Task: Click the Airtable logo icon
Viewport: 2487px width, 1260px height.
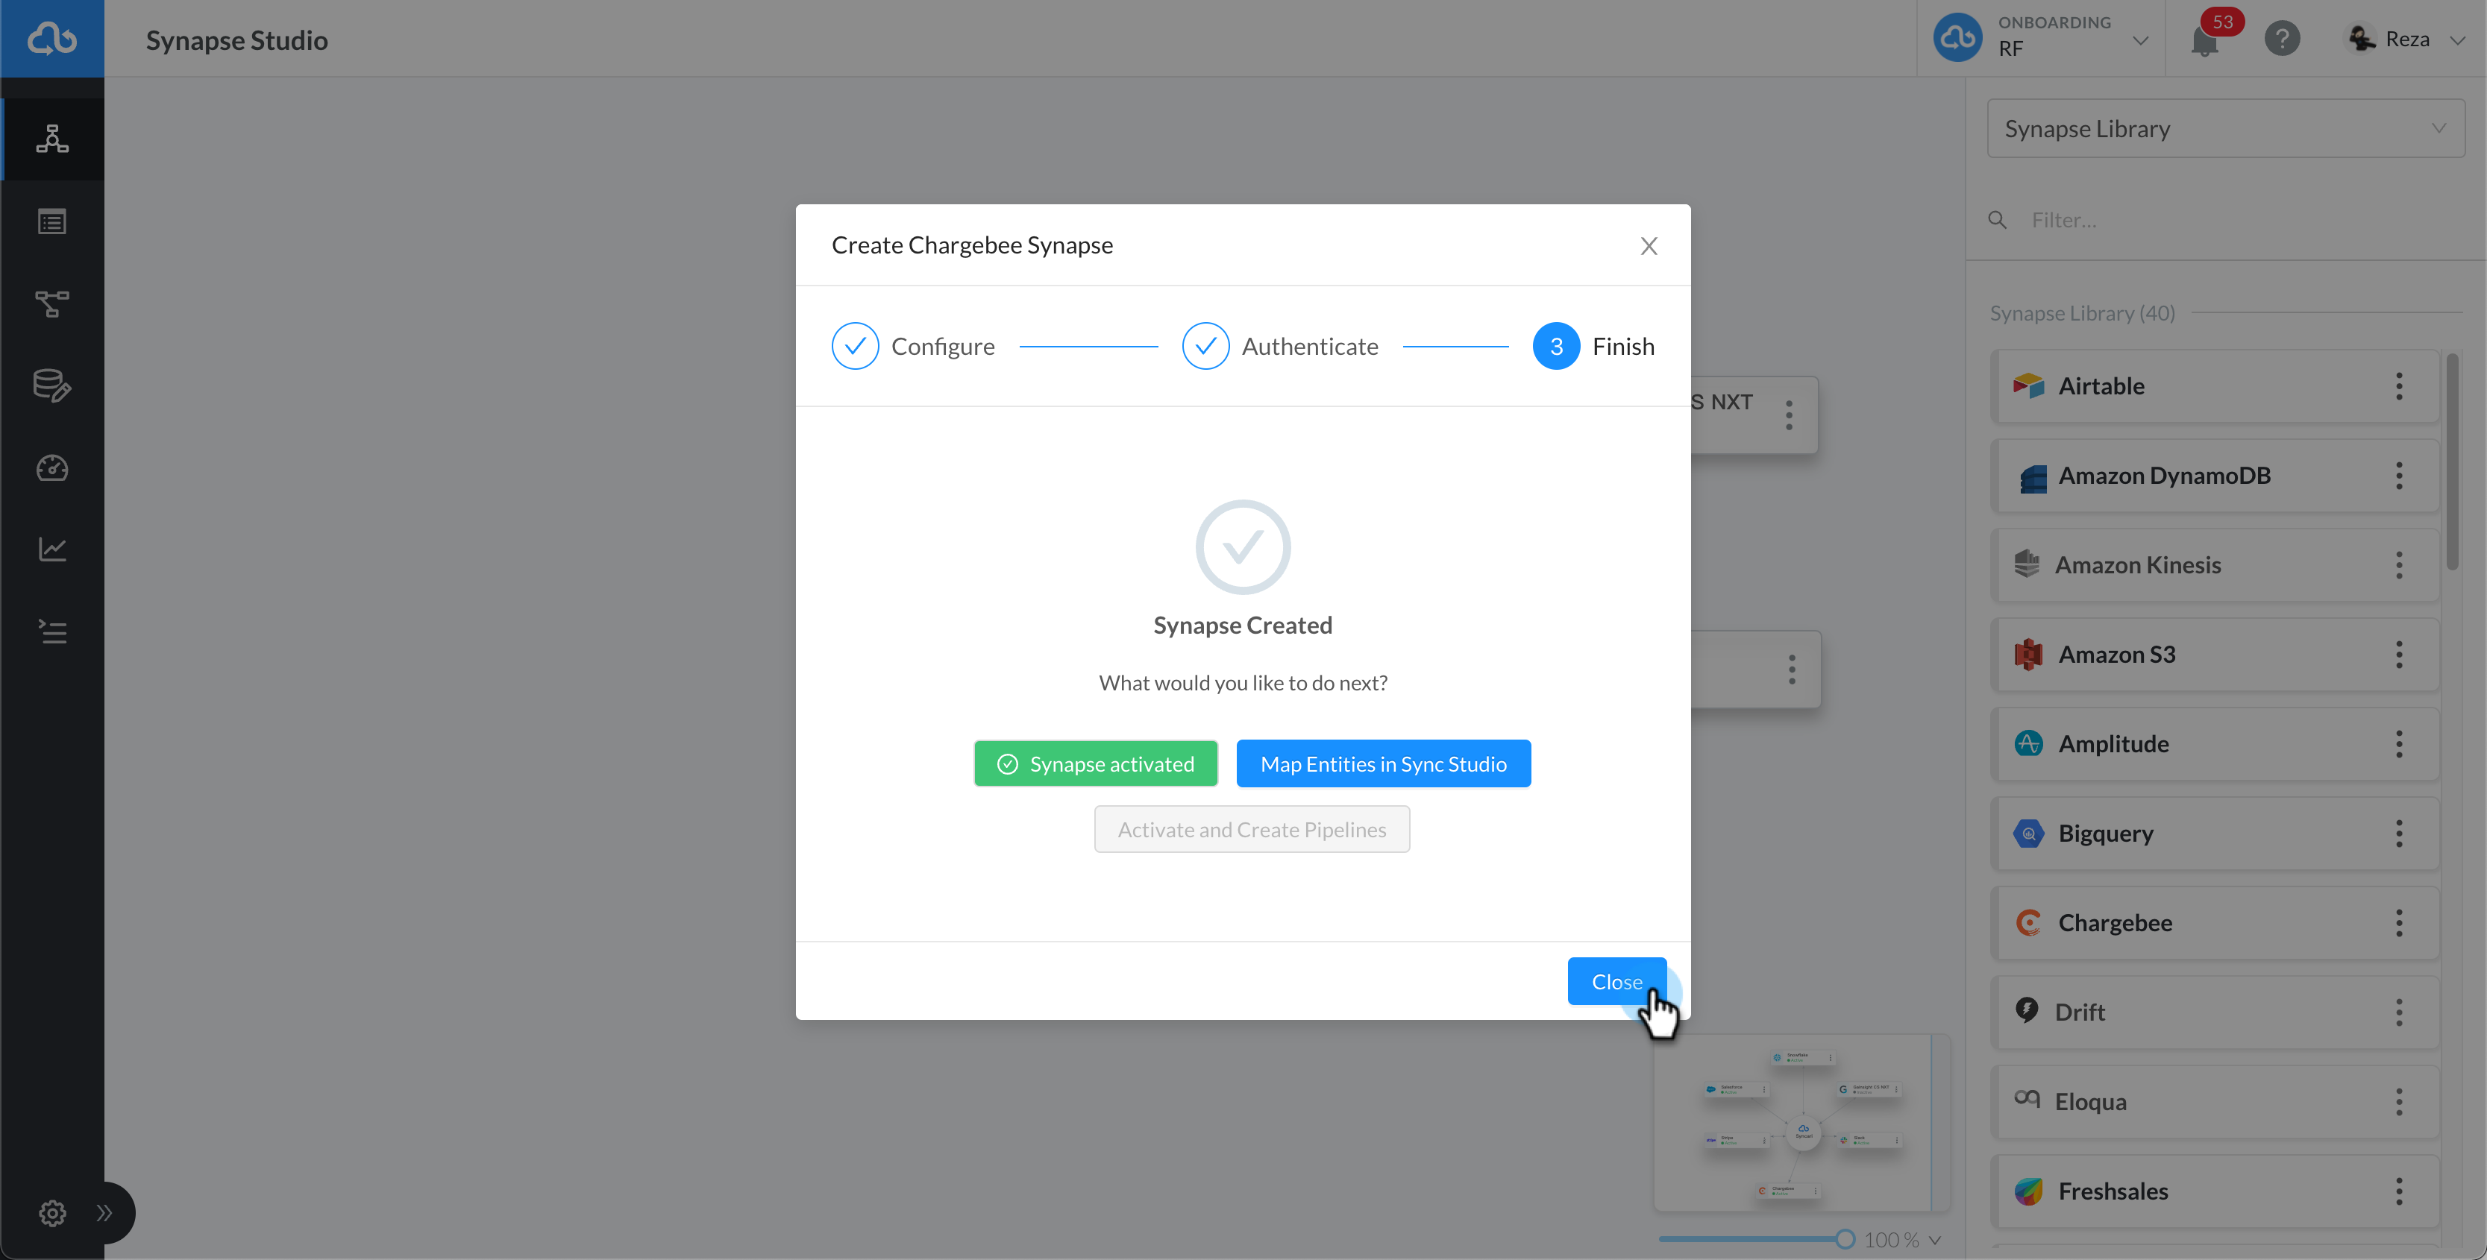Action: pos(2028,386)
